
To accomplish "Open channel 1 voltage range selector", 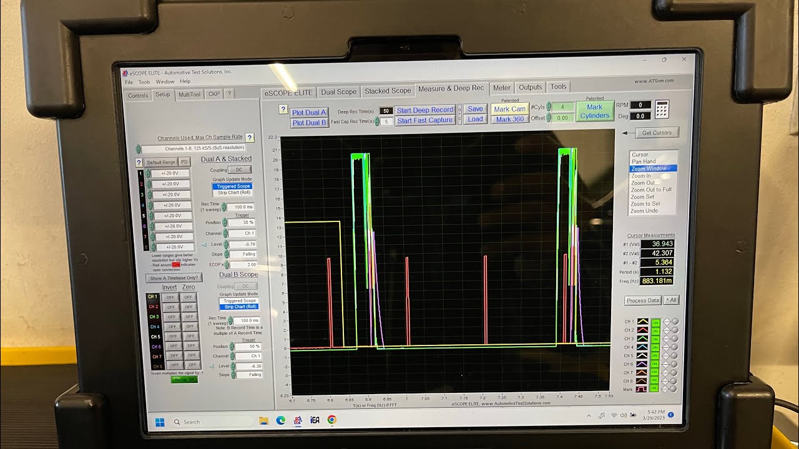I will click(x=170, y=173).
